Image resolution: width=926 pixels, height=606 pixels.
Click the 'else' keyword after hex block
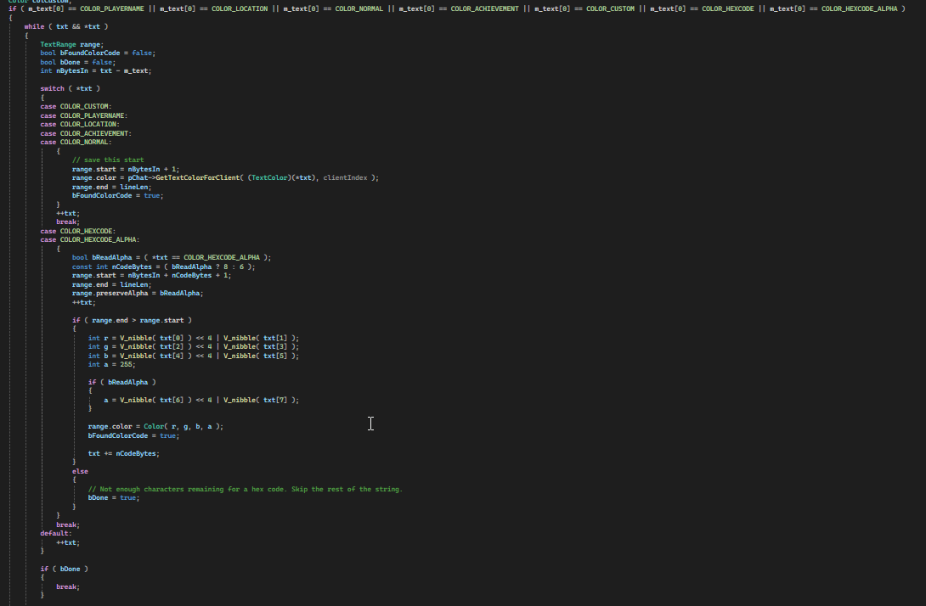tap(80, 471)
